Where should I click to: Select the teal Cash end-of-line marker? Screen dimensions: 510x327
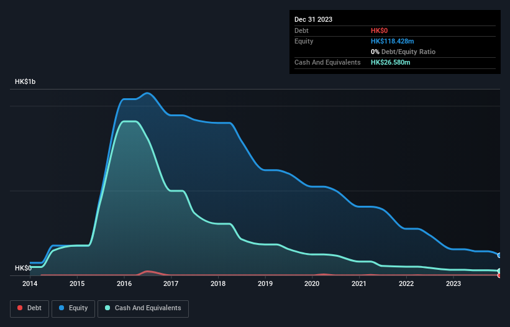pos(499,270)
